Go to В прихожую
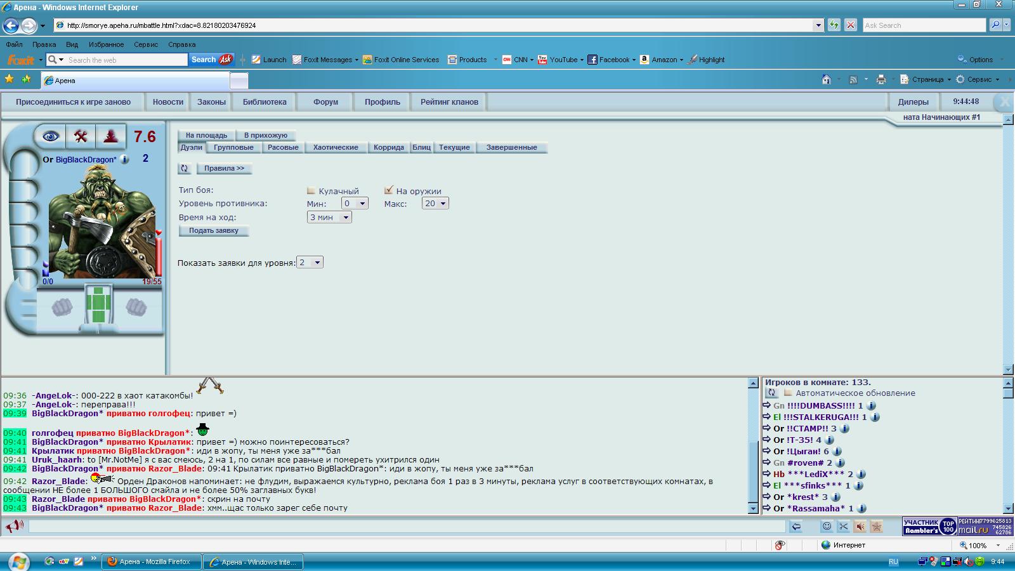The image size is (1015, 571). point(266,135)
